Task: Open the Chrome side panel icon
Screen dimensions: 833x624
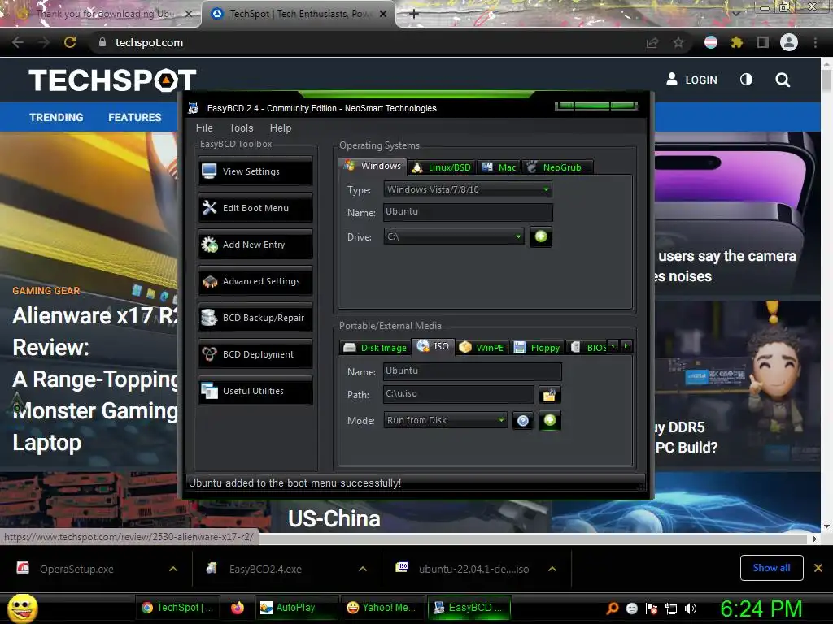Action: [762, 42]
